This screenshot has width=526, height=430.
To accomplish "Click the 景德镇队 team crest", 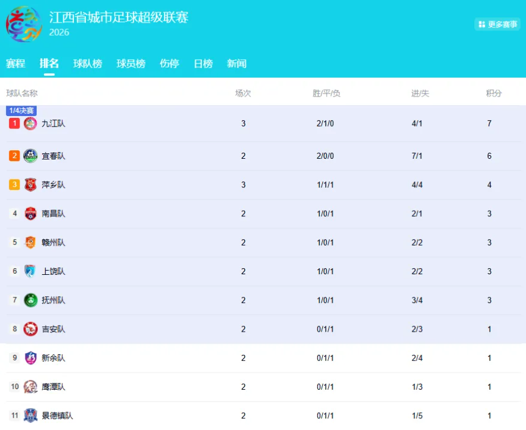I will coord(30,415).
